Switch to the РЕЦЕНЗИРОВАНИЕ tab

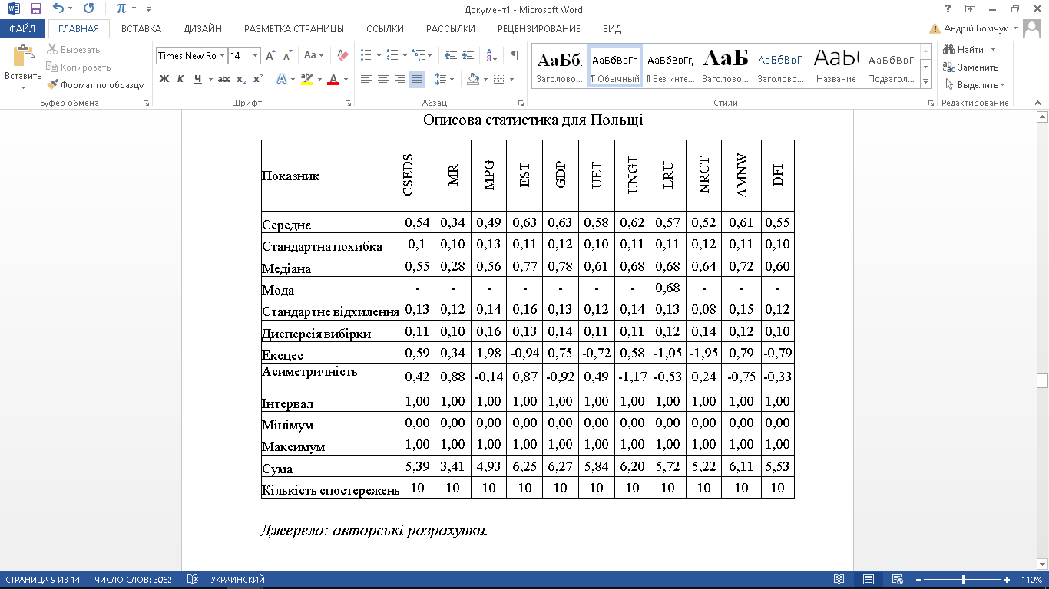pos(538,28)
